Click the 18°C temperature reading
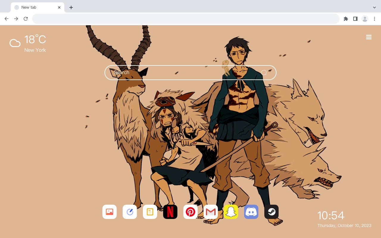The height and width of the screenshot is (238, 381). 35,40
